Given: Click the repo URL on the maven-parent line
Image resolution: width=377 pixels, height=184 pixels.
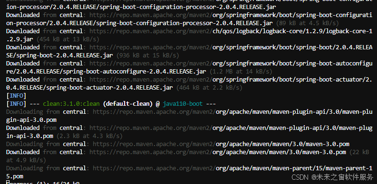Looking at the screenshot, I should [x=155, y=168].
